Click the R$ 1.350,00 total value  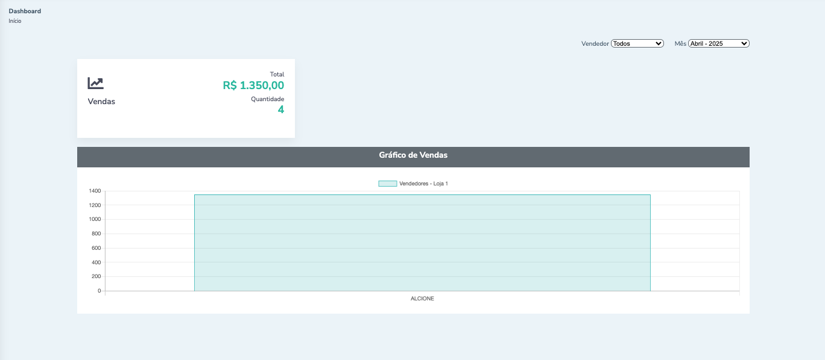(253, 85)
